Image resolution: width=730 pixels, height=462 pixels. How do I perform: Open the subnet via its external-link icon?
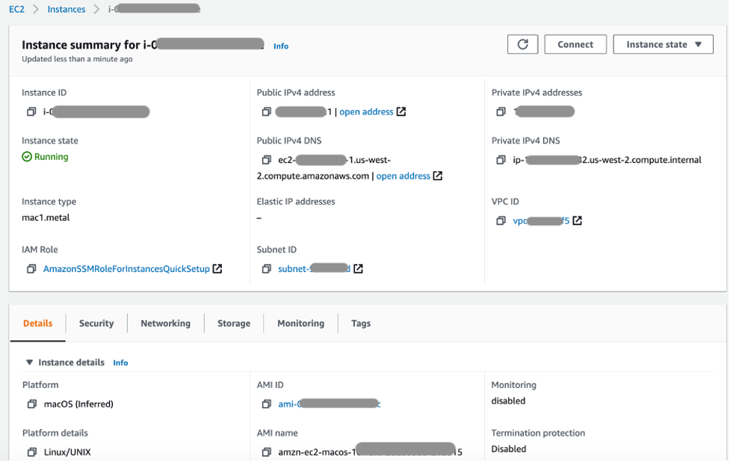point(359,267)
